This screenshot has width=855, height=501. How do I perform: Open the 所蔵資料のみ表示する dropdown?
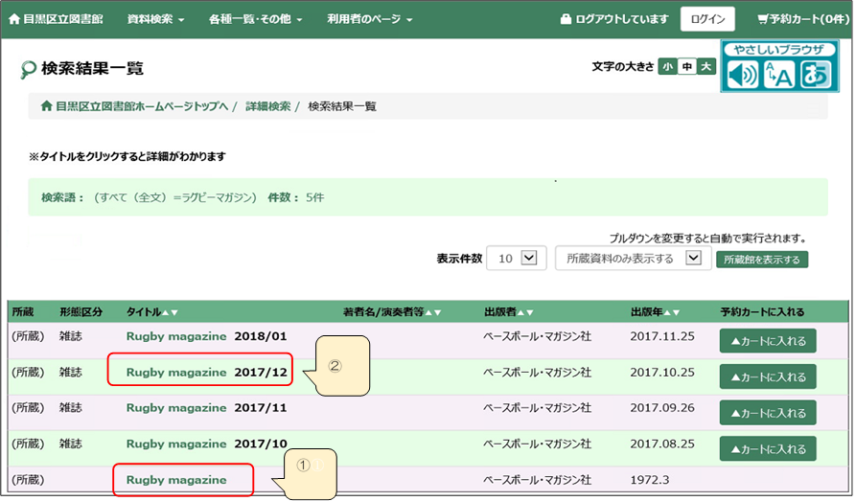point(633,259)
